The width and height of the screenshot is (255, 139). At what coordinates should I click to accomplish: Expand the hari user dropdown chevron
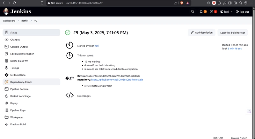tap(232, 12)
